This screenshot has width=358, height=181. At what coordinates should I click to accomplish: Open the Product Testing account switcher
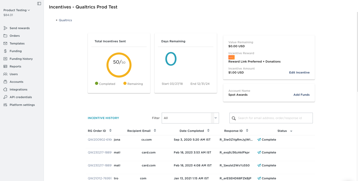(17, 10)
